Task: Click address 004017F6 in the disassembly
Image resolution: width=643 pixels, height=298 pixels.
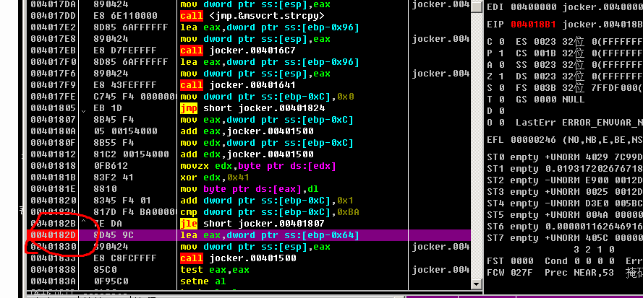Action: [54, 74]
